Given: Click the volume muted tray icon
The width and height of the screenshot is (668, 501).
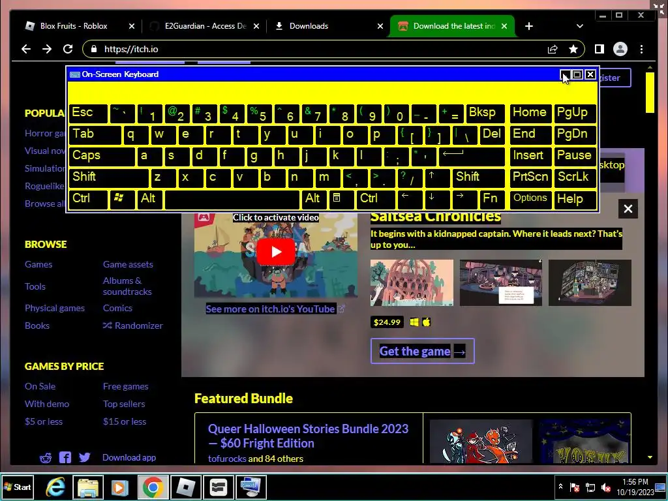Looking at the screenshot, I should tap(606, 487).
